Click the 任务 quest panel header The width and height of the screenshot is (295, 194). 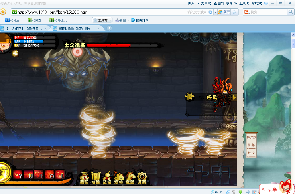point(212,97)
